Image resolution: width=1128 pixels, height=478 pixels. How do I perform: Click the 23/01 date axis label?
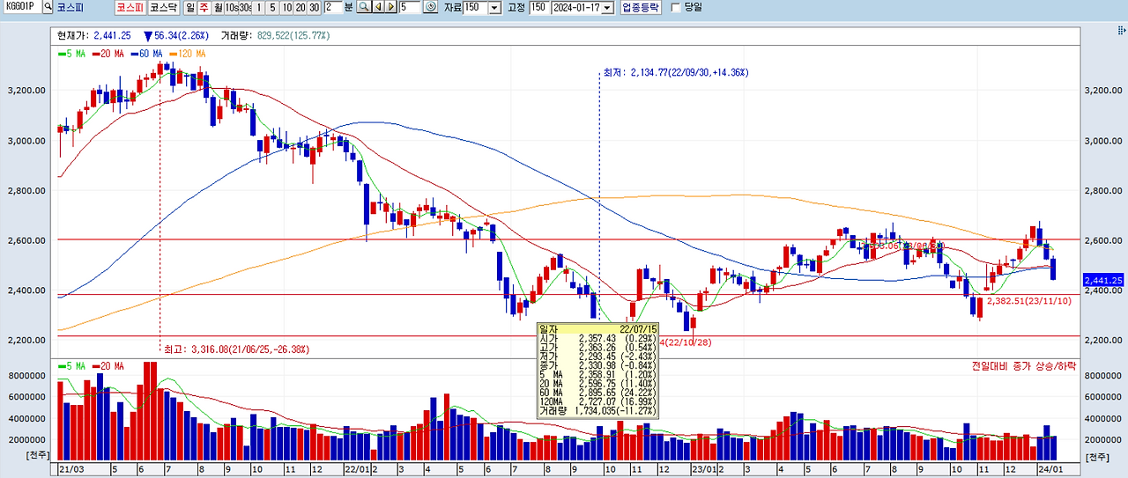(x=702, y=470)
